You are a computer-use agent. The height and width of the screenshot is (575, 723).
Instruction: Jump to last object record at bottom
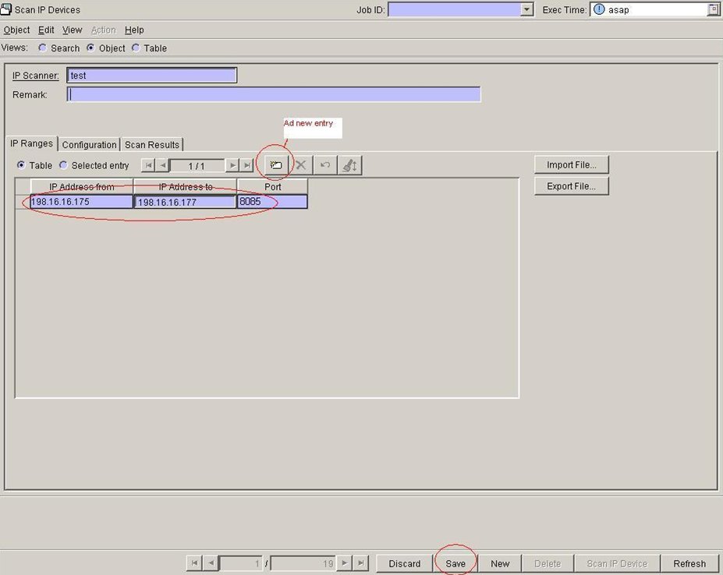(x=361, y=563)
